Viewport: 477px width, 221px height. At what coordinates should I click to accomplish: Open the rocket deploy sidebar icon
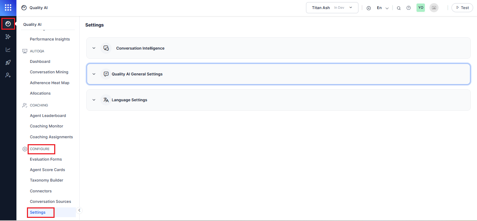(x=8, y=62)
